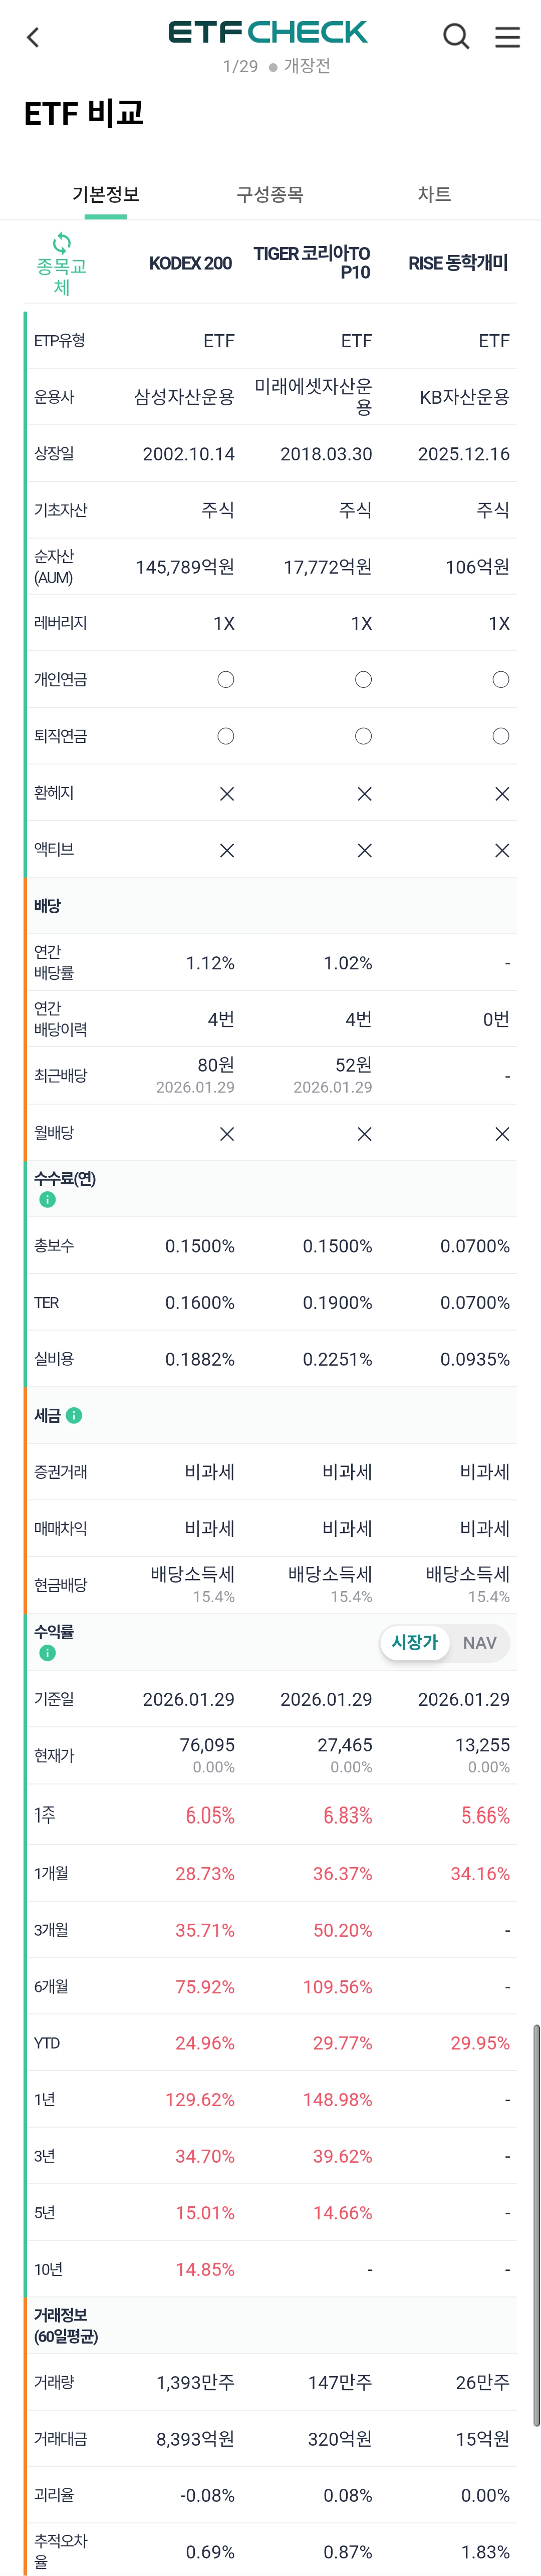Tap the info icon under 수수료(연)
Image resolution: width=541 pixels, height=2576 pixels.
[47, 1200]
